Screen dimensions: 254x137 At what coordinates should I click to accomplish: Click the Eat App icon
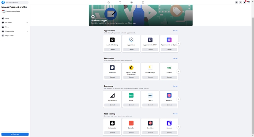[169, 68]
